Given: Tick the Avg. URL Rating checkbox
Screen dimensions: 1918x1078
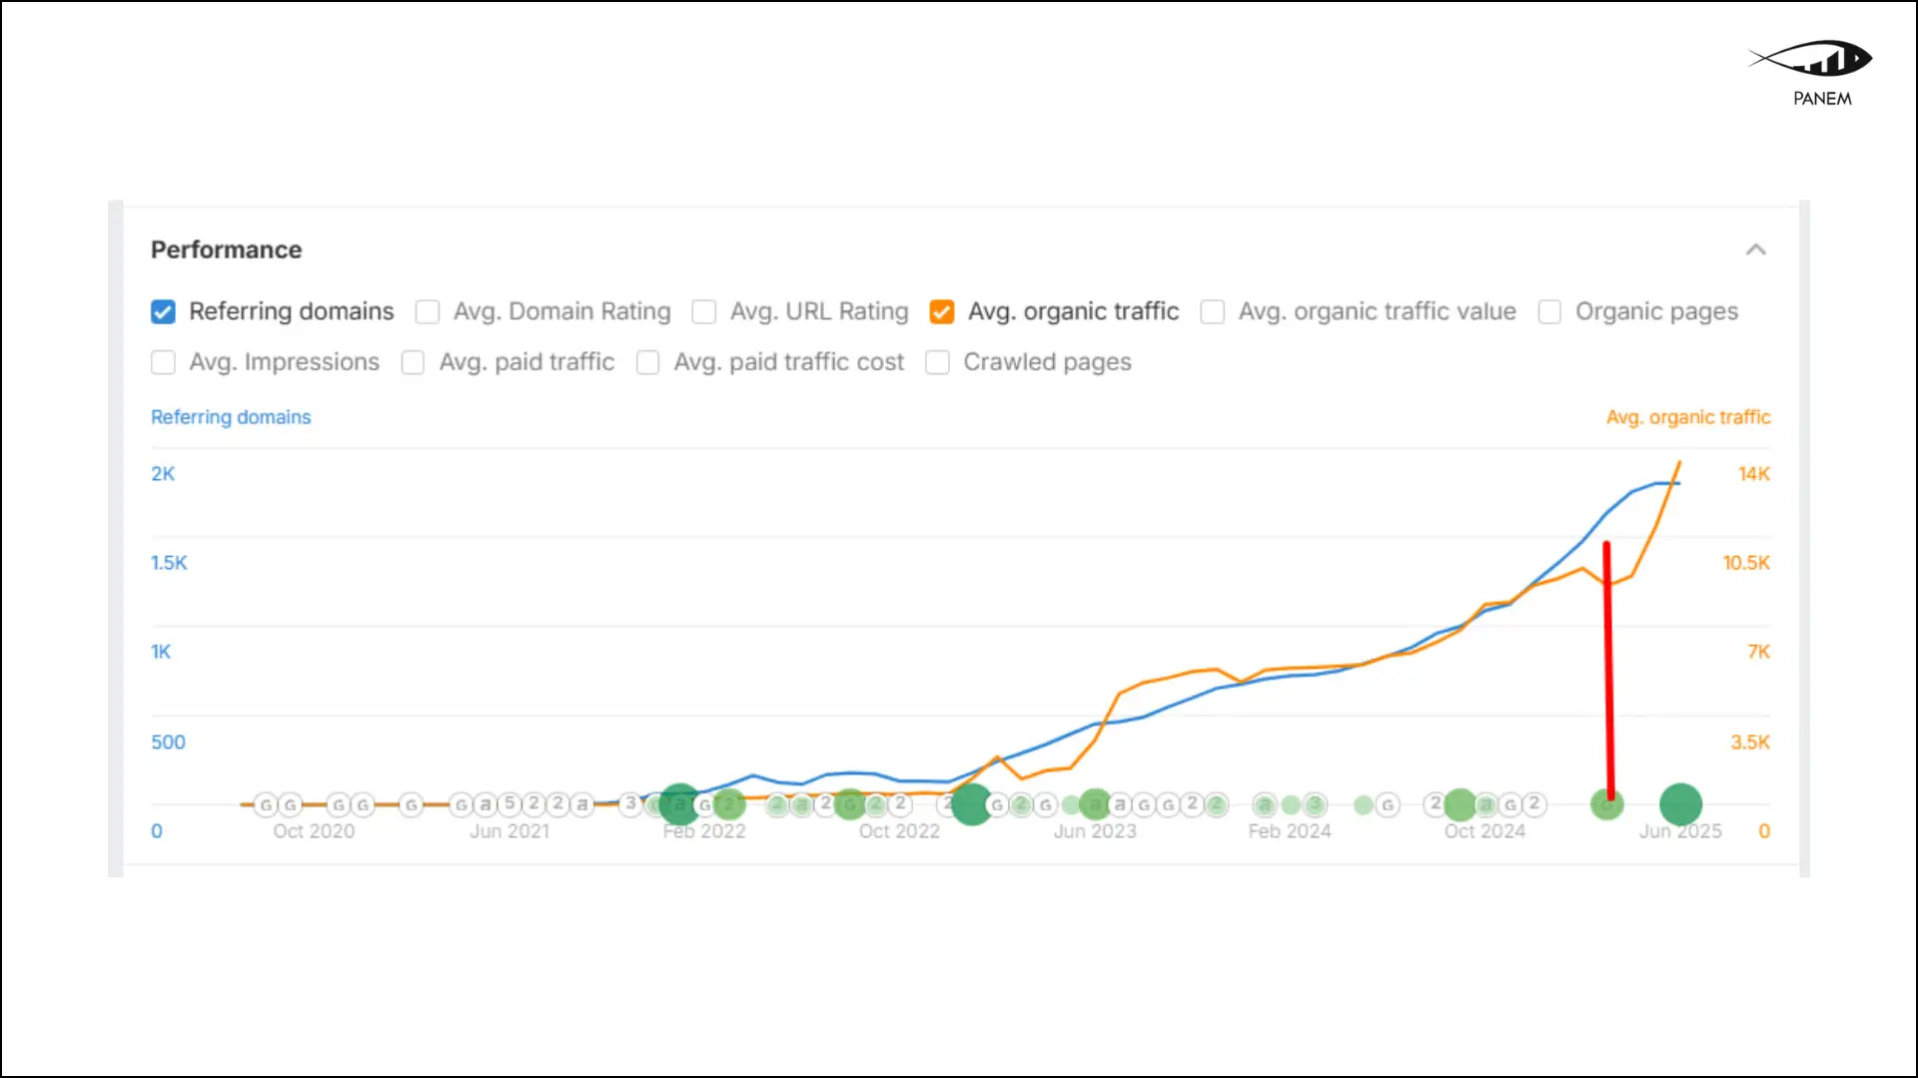Looking at the screenshot, I should 704,312.
